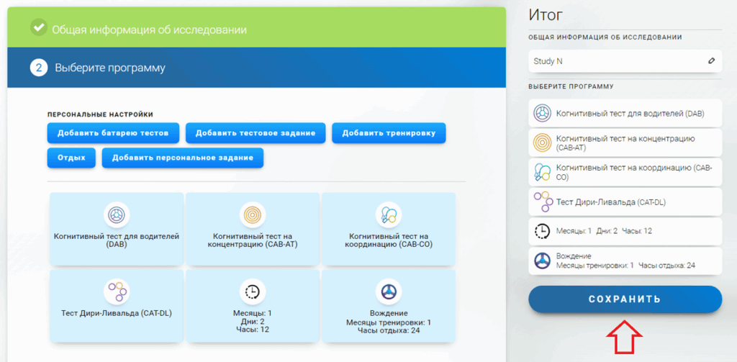This screenshot has height=362, width=737.
Task: Click the Отдых button
Action: pyautogui.click(x=71, y=158)
